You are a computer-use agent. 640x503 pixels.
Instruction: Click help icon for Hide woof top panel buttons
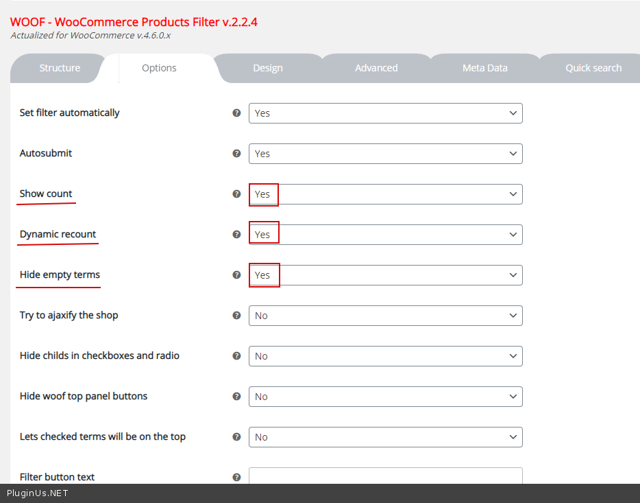pos(236,397)
